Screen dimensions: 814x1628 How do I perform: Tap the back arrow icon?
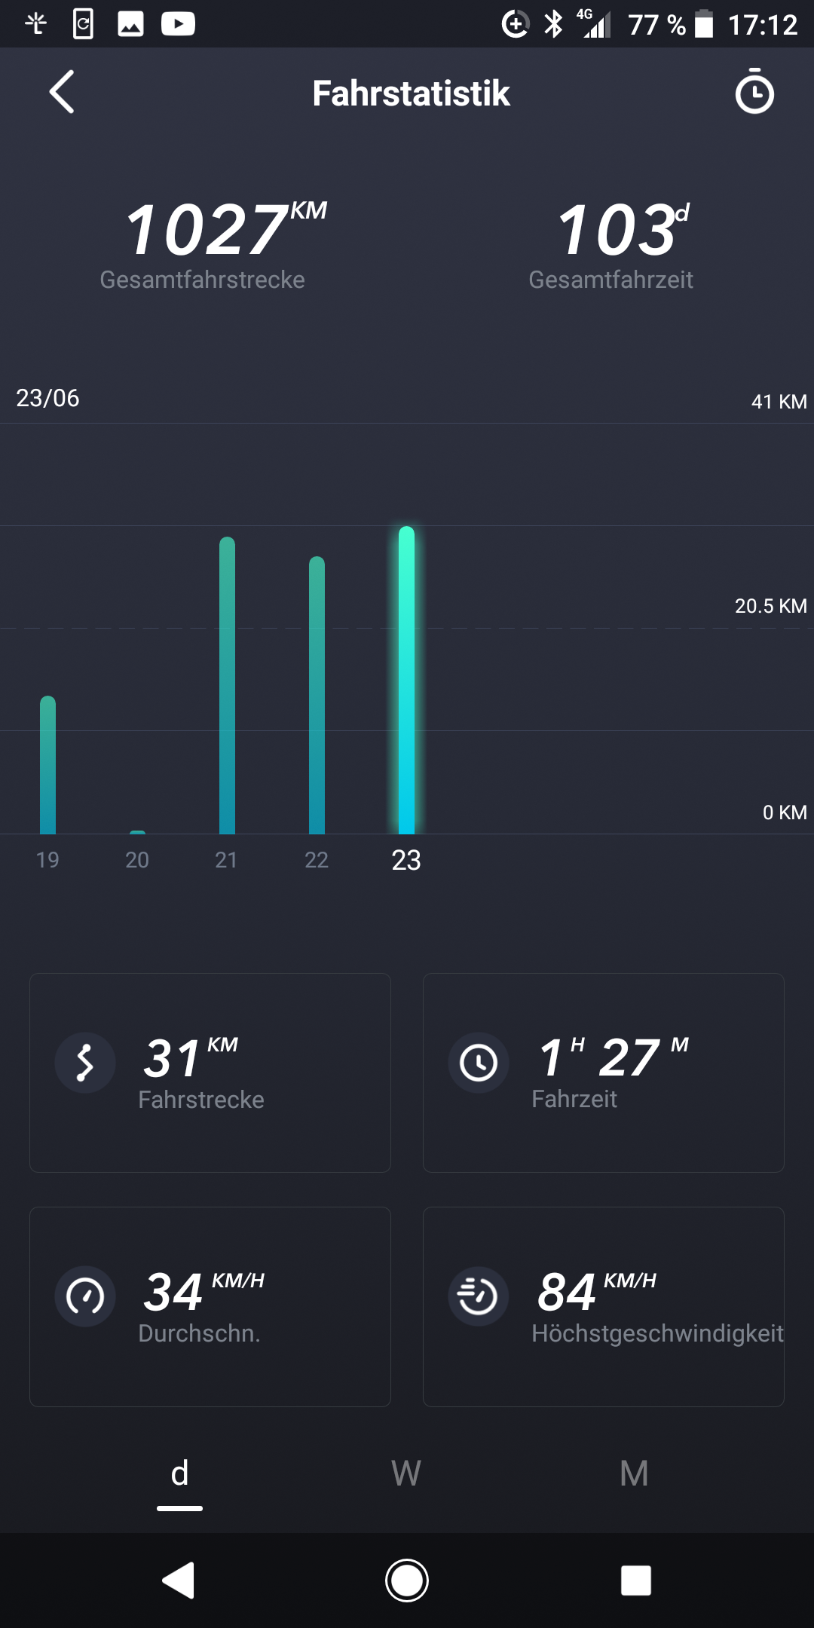click(62, 92)
